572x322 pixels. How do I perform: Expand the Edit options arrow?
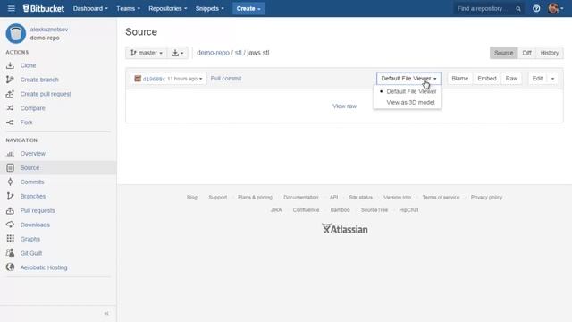552,79
